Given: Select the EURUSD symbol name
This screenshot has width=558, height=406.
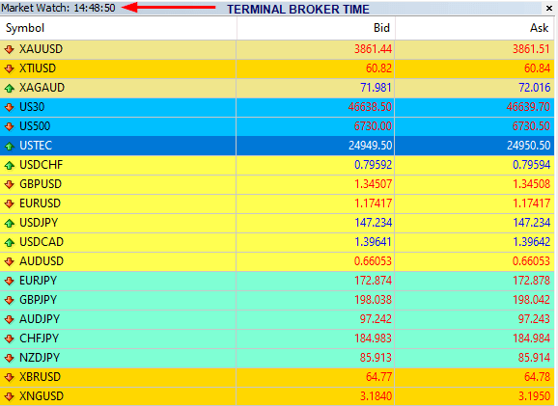Looking at the screenshot, I should pyautogui.click(x=40, y=203).
